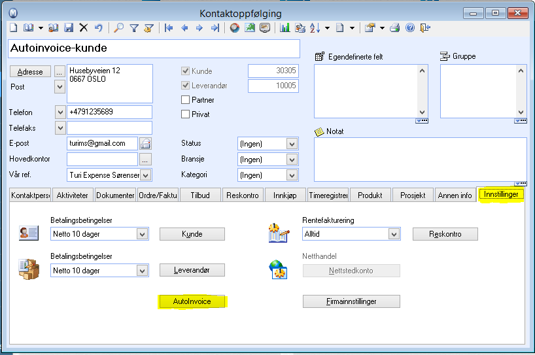
Task: Click the save diskette icon
Action: click(68, 27)
